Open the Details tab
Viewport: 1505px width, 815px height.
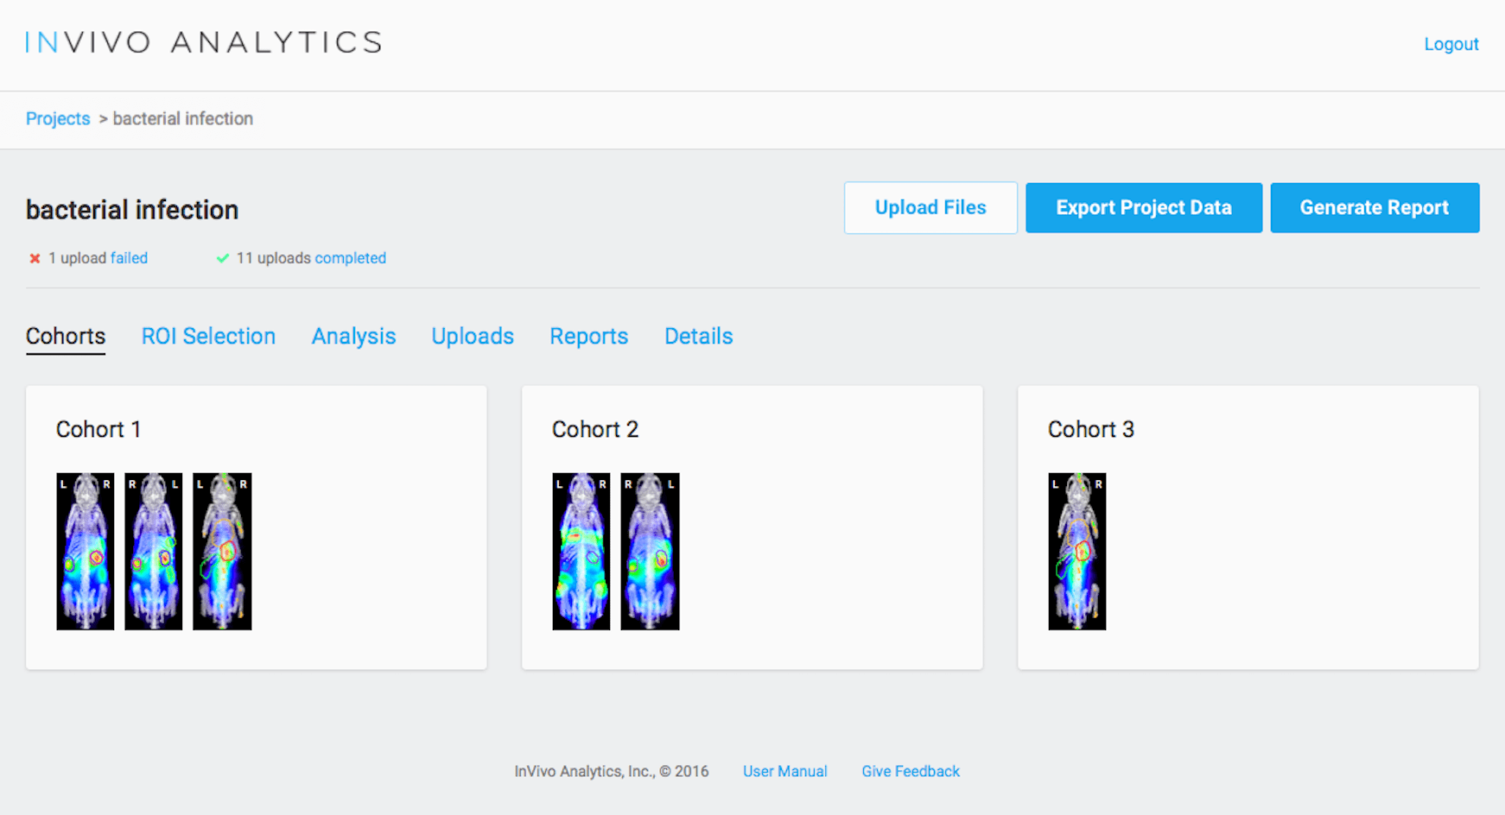698,336
